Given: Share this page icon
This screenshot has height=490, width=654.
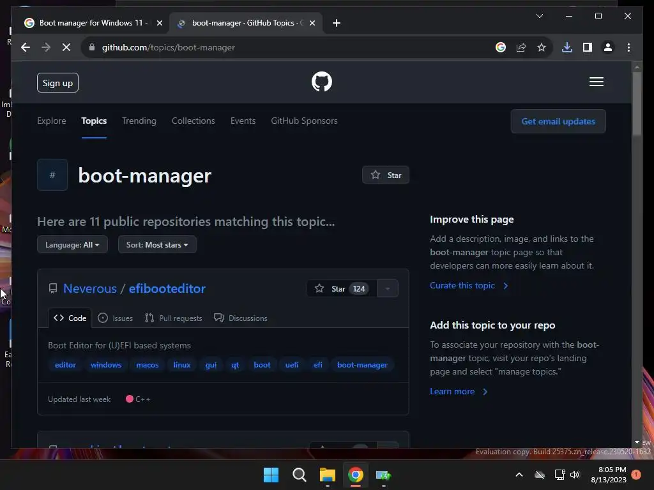Looking at the screenshot, I should point(521,47).
